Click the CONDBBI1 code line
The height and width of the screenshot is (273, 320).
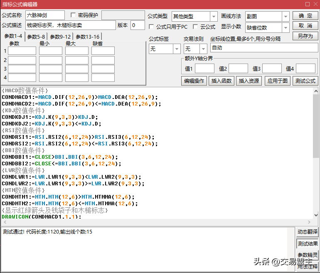(x=60, y=157)
